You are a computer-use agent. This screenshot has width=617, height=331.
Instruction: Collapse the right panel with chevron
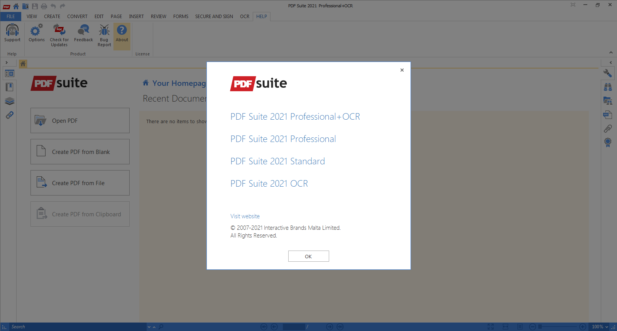(x=611, y=62)
